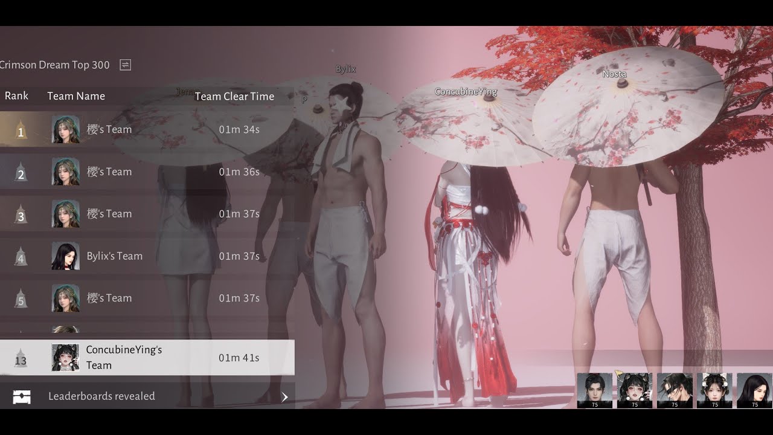Open the avatar next to Bylix's Team
Viewport: 773px width, 435px height.
66,256
